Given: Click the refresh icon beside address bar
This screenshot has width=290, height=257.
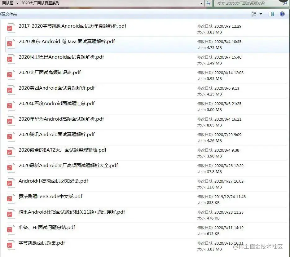Looking at the screenshot, I should [x=208, y=3].
